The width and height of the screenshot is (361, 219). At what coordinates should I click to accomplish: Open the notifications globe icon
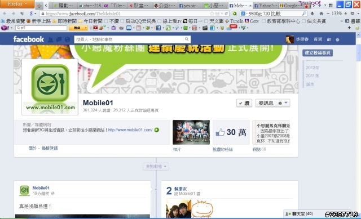pos(67,40)
